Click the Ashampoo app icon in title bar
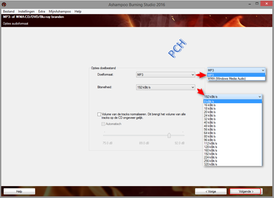Viewport: 274px width, 198px height. [x=4, y=5]
